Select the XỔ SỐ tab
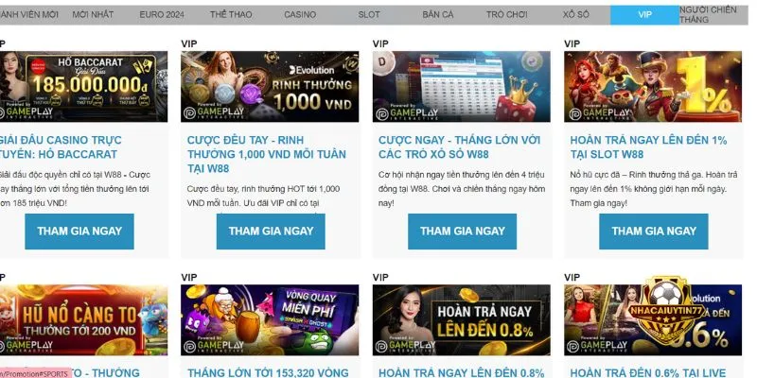Viewport: 757px width, 378px height. 576,15
